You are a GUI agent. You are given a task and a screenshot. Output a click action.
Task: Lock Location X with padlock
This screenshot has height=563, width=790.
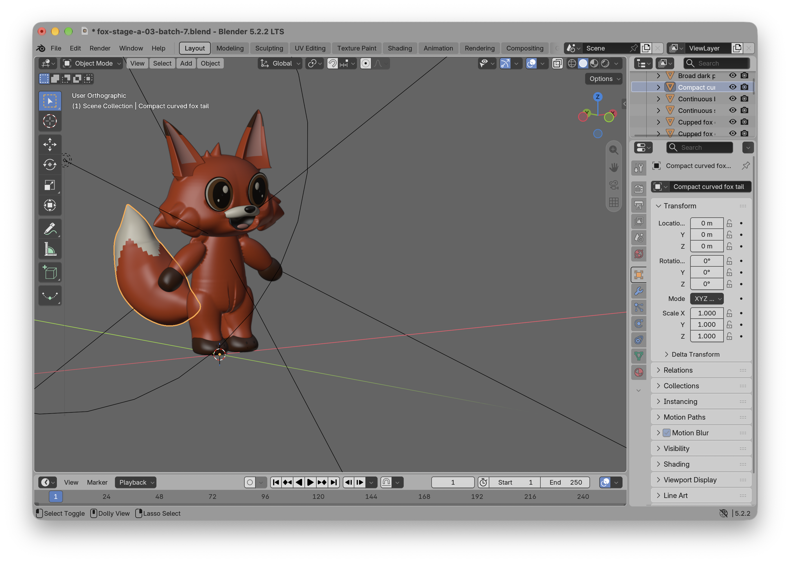pos(729,223)
